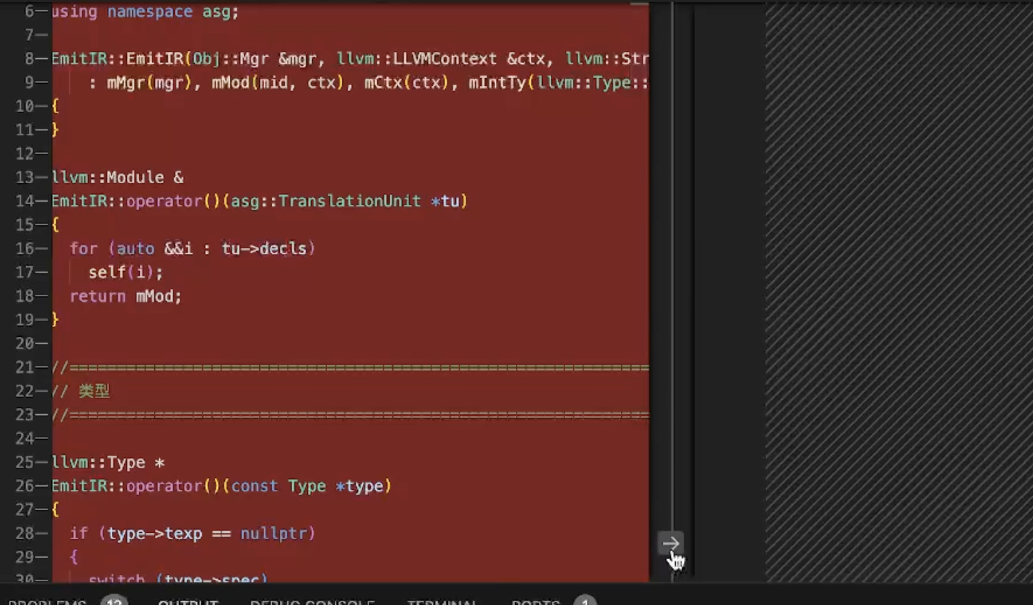Click the 'return mMod;' statement
Screen dimensions: 1033x605
tap(126, 296)
